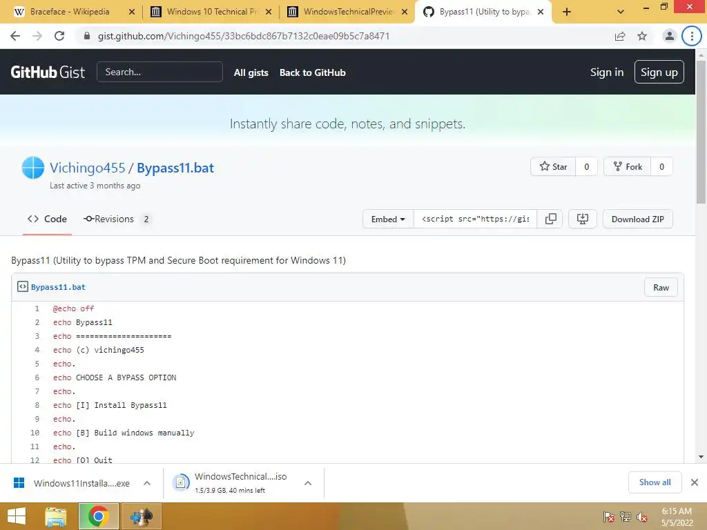Close the Bypass11 gist tab
This screenshot has height=530, width=707.
click(541, 12)
